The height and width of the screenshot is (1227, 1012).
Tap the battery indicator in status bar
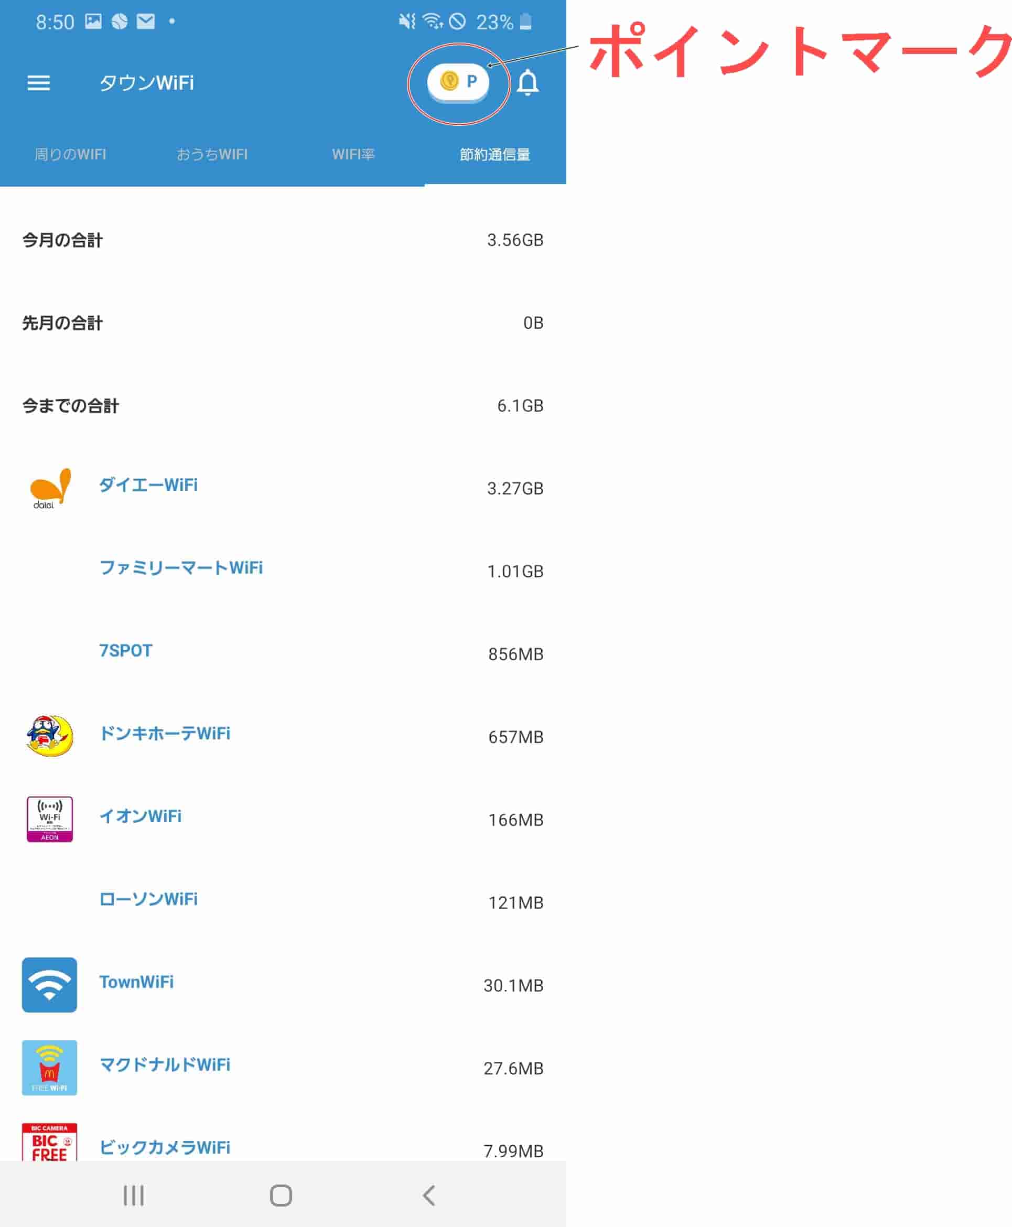(x=526, y=22)
